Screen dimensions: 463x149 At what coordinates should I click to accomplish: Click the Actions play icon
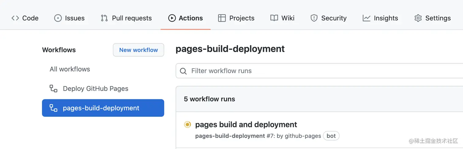tap(172, 18)
